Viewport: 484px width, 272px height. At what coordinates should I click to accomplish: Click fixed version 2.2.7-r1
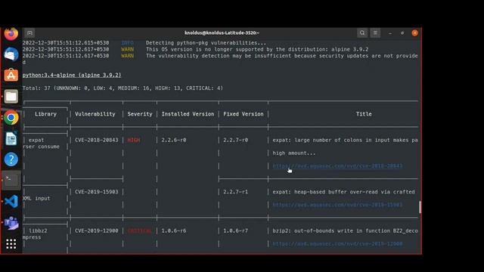point(235,192)
